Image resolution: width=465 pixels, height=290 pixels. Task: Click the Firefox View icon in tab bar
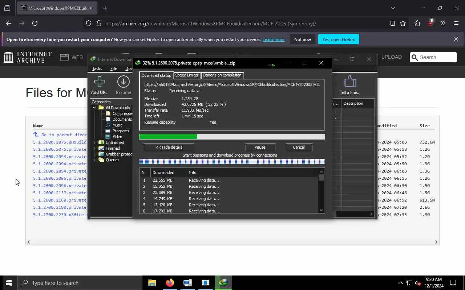[7, 8]
